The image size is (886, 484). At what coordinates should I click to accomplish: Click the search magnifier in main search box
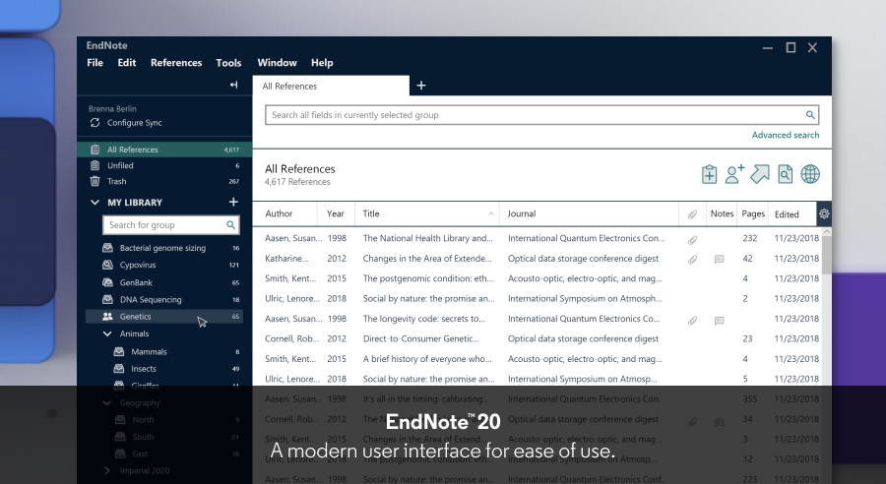(x=810, y=115)
